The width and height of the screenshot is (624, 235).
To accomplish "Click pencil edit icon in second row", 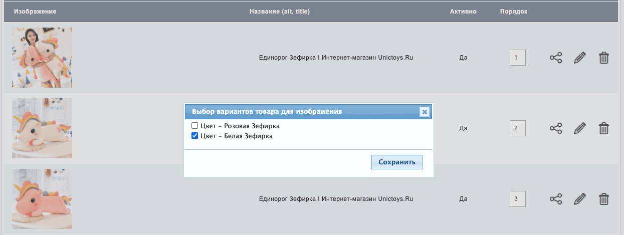I will pos(579,128).
